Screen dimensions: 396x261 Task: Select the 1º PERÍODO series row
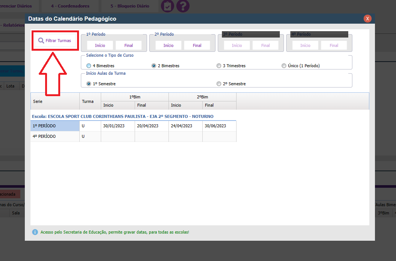tap(55, 126)
